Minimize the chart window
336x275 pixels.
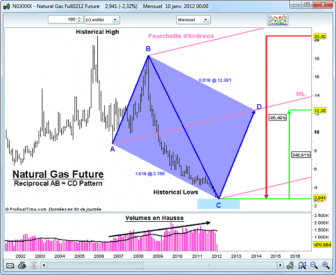pyautogui.click(x=296, y=5)
